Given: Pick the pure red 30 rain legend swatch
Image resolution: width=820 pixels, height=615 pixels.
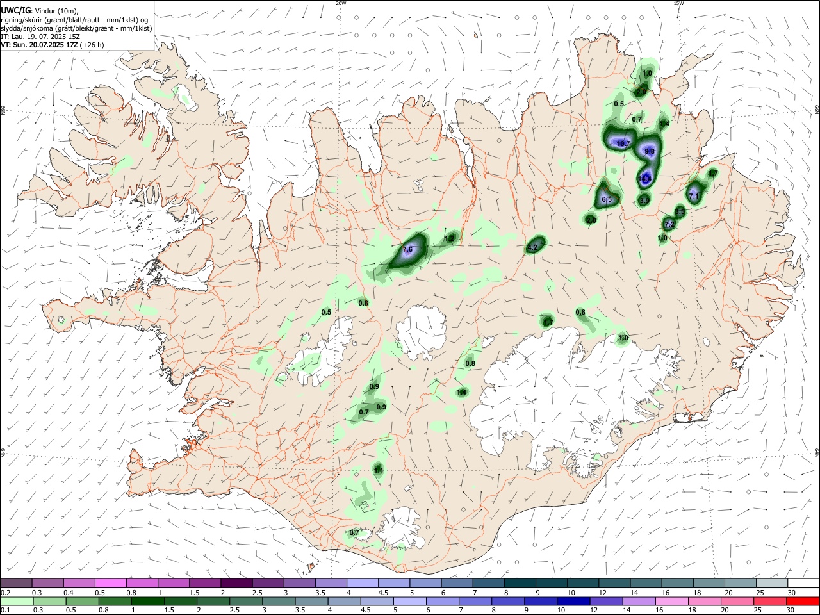Looking at the screenshot, I should pos(803,602).
